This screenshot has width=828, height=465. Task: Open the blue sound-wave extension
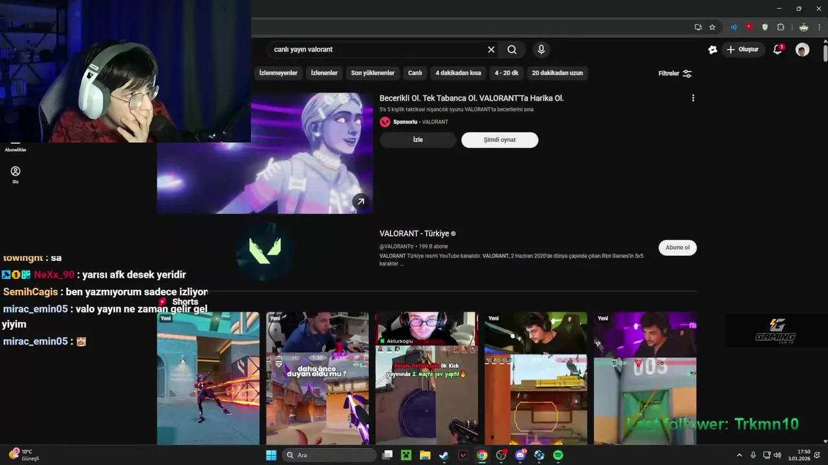point(734,27)
